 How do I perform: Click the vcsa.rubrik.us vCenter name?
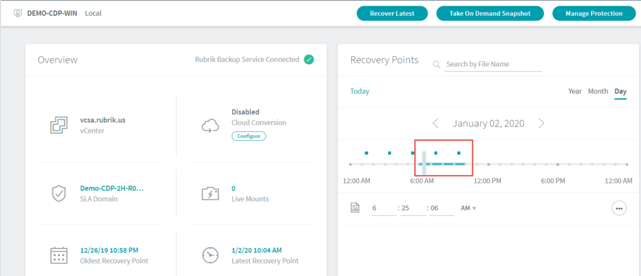pyautogui.click(x=103, y=121)
